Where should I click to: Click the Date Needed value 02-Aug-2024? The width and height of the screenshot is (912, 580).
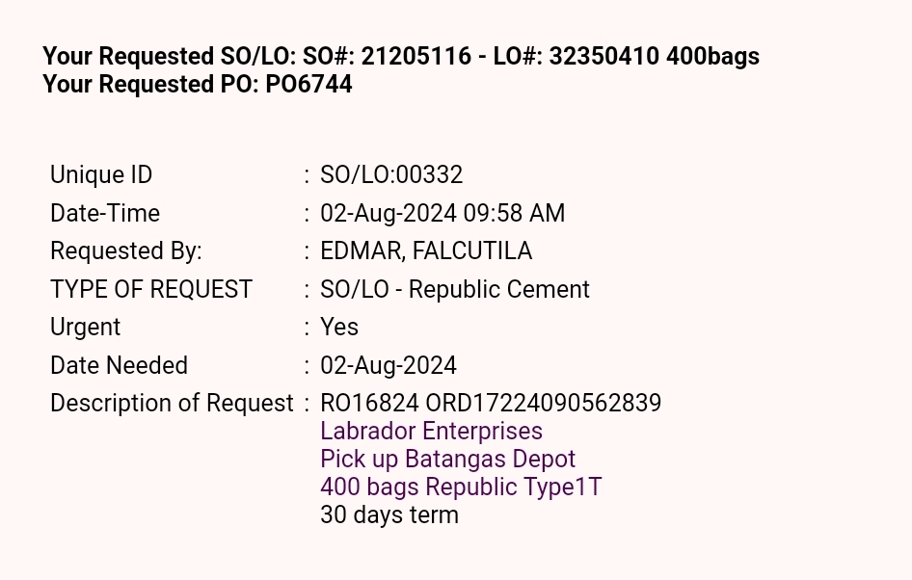[389, 366]
